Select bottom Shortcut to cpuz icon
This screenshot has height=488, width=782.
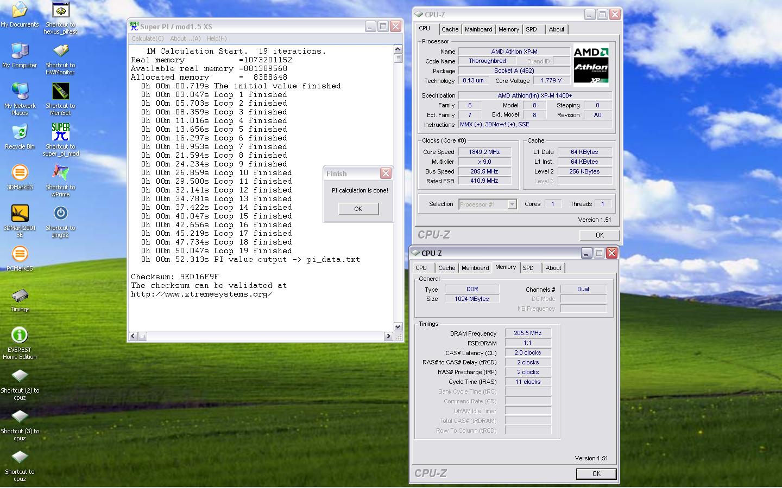20,458
